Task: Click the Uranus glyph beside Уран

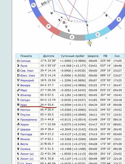Action: (18, 105)
